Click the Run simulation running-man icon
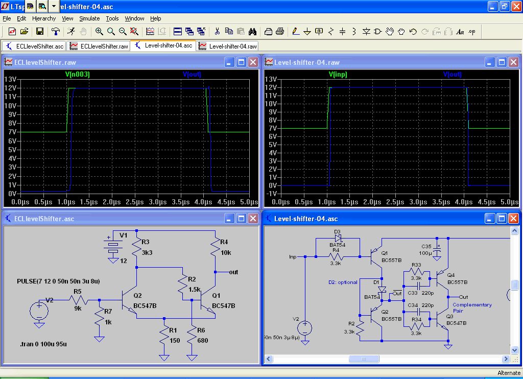523x379 pixels. tap(71, 31)
